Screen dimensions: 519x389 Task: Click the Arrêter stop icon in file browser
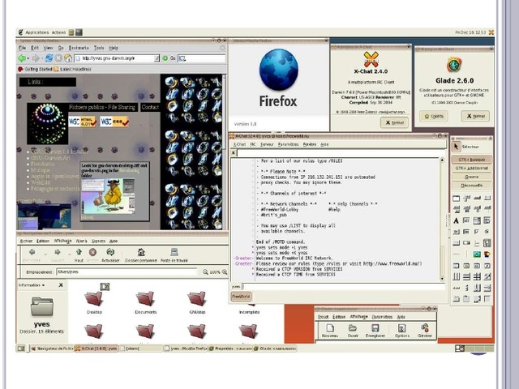92,252
